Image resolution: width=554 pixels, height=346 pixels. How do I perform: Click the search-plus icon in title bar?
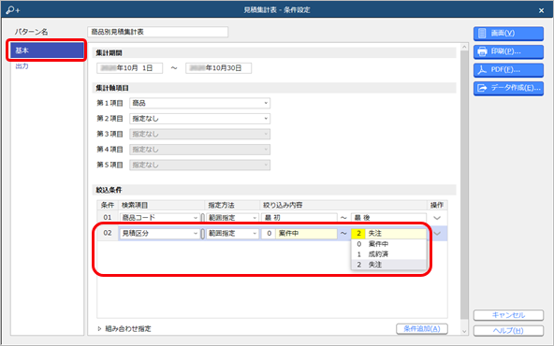(x=13, y=10)
